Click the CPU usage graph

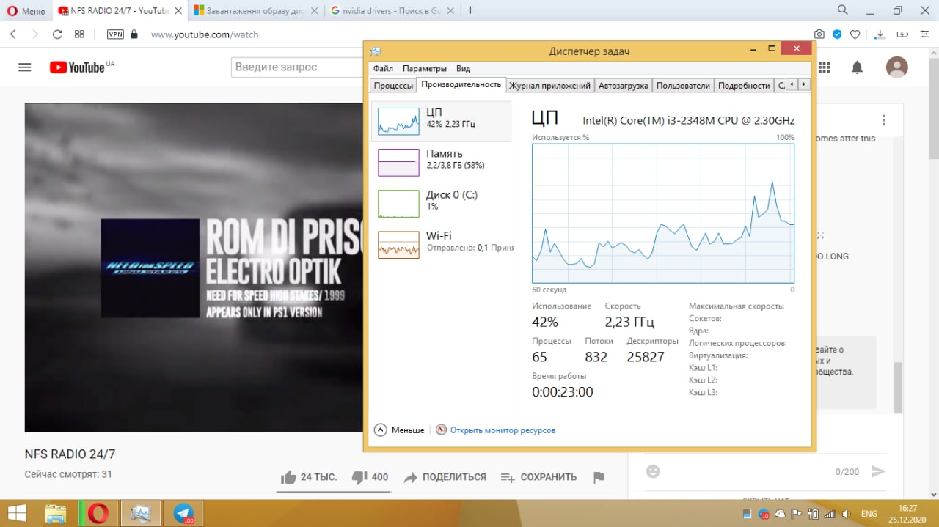pos(663,213)
